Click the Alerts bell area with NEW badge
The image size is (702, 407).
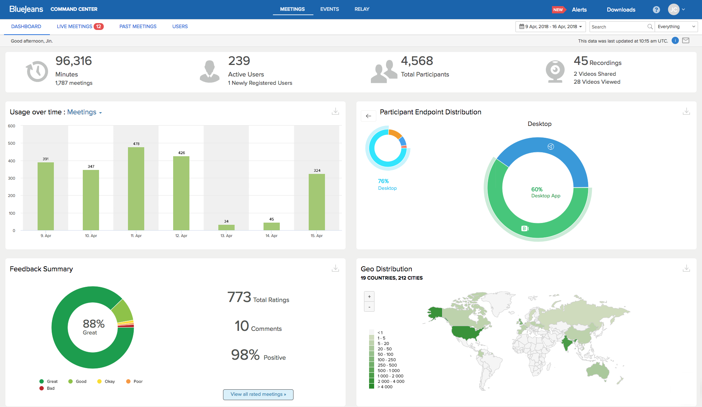[x=579, y=9]
